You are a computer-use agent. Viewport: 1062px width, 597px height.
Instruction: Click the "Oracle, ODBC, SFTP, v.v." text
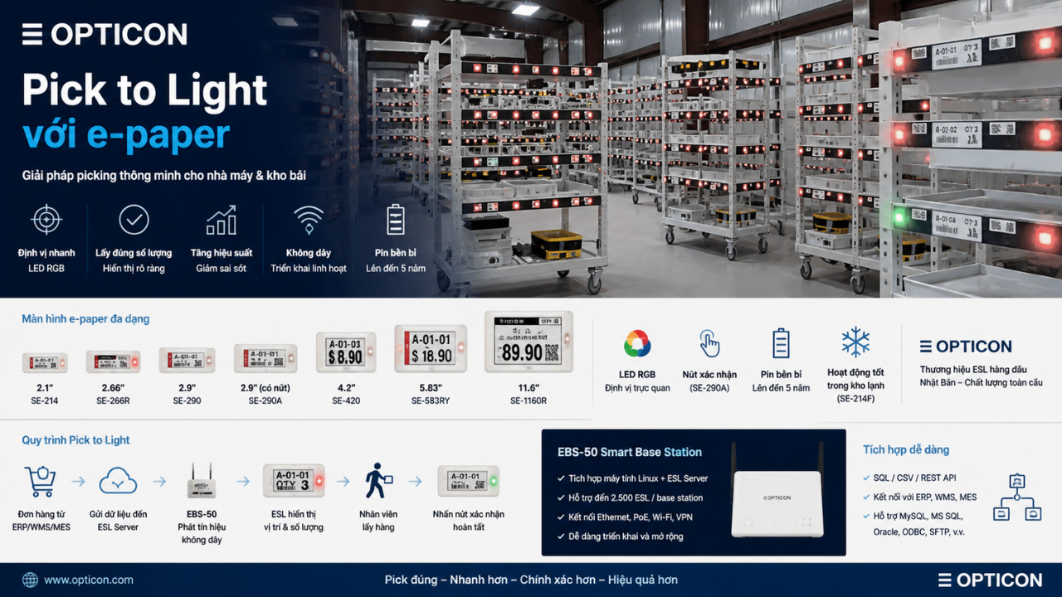coord(918,532)
